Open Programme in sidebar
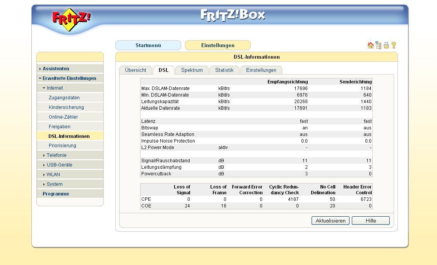Screen dimensions: 437x265 point(56,194)
